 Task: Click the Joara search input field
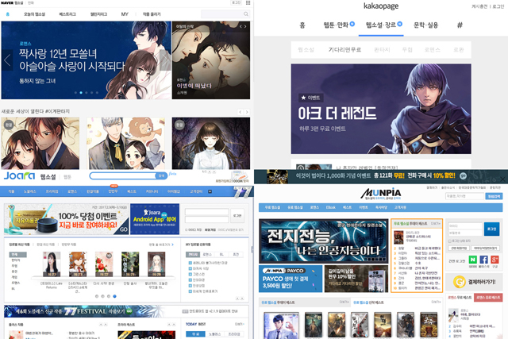[123, 175]
